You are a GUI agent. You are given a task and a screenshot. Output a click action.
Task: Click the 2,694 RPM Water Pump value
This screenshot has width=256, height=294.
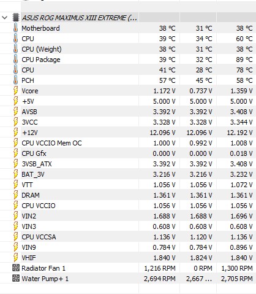[160, 279]
